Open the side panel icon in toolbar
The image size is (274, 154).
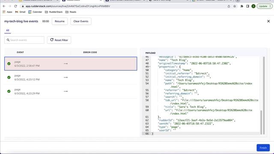(247, 6)
